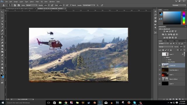
Task: Select the Brush tool
Action: point(2,34)
